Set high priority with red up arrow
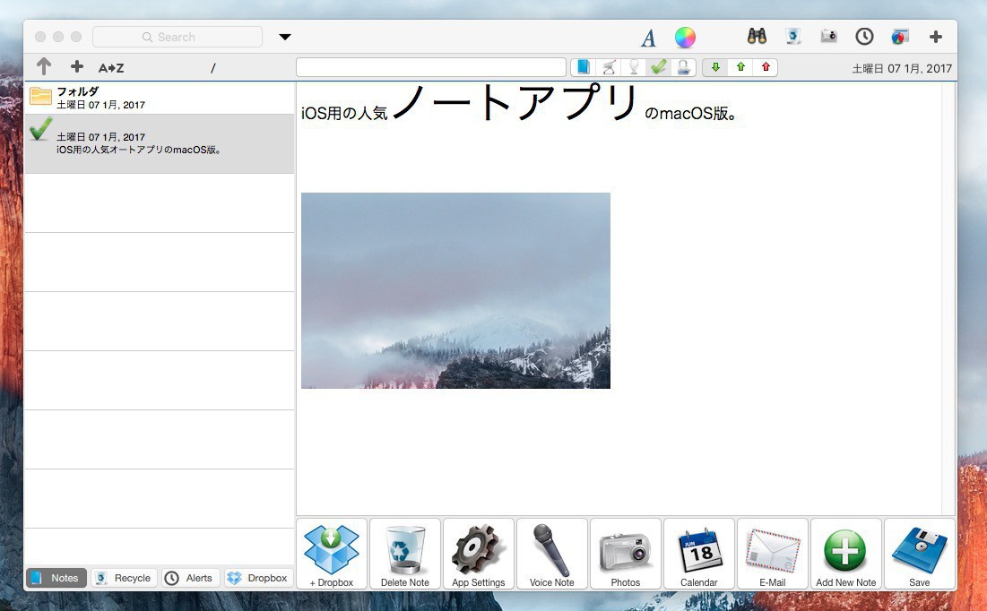The width and height of the screenshot is (987, 611). [766, 67]
